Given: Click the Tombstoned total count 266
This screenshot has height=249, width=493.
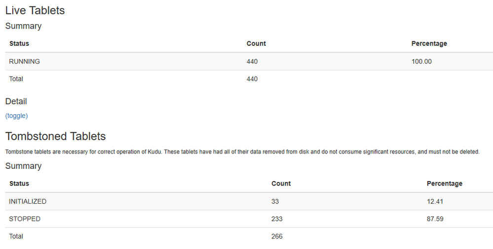Looking at the screenshot, I should [277, 237].
